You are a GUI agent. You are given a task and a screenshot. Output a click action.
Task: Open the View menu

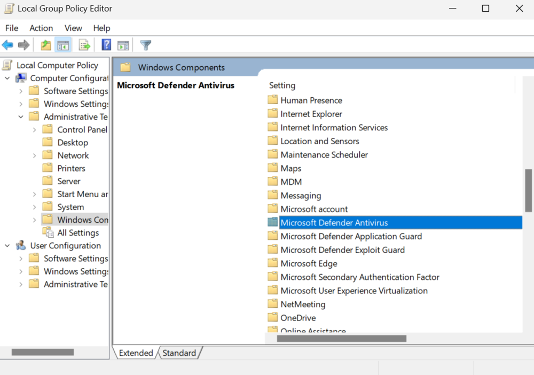73,28
